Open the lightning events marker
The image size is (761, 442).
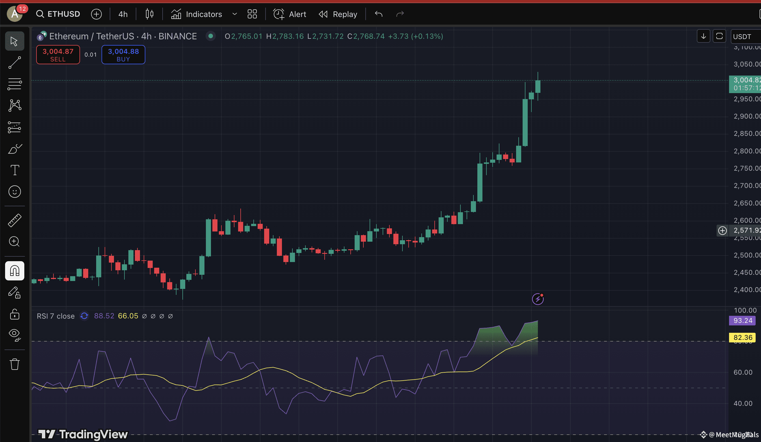click(x=538, y=299)
